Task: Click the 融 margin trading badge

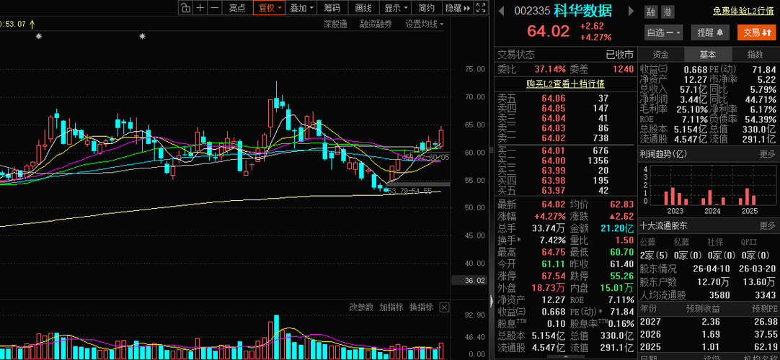Action: click(x=650, y=12)
